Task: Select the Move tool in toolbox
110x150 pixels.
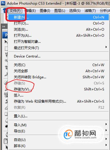Action: [6, 42]
